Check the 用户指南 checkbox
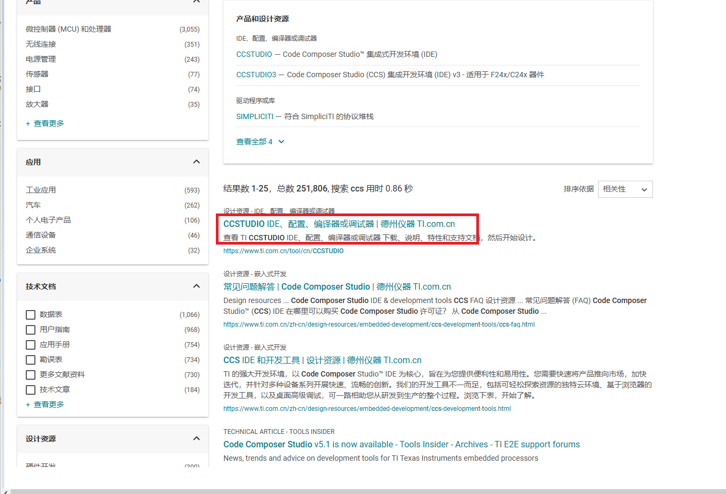The height and width of the screenshot is (494, 726). coord(31,330)
